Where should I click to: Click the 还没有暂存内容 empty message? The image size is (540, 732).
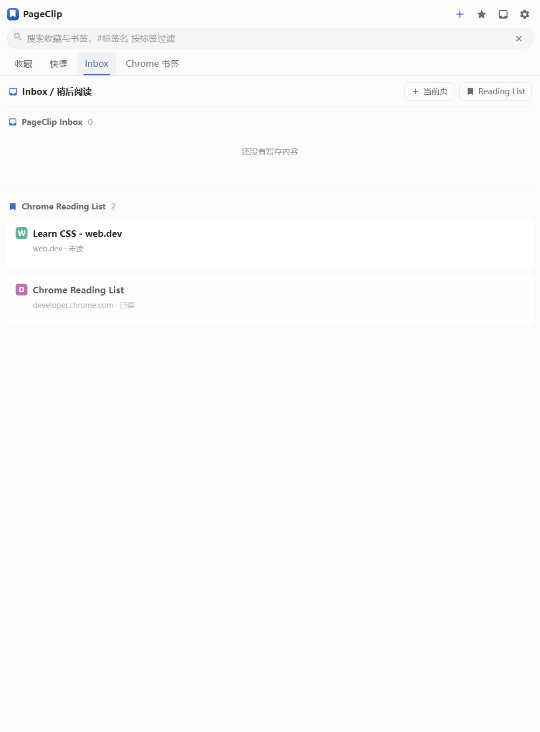click(270, 152)
